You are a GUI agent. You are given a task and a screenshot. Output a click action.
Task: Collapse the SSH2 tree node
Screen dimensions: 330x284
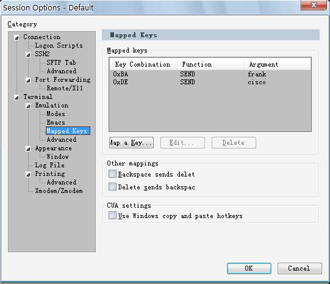click(x=28, y=55)
